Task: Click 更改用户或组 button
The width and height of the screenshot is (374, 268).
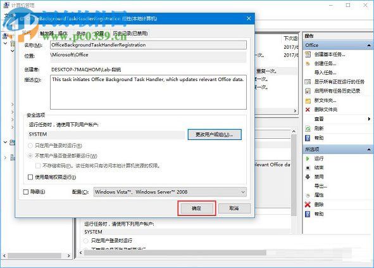Action: [x=215, y=134]
